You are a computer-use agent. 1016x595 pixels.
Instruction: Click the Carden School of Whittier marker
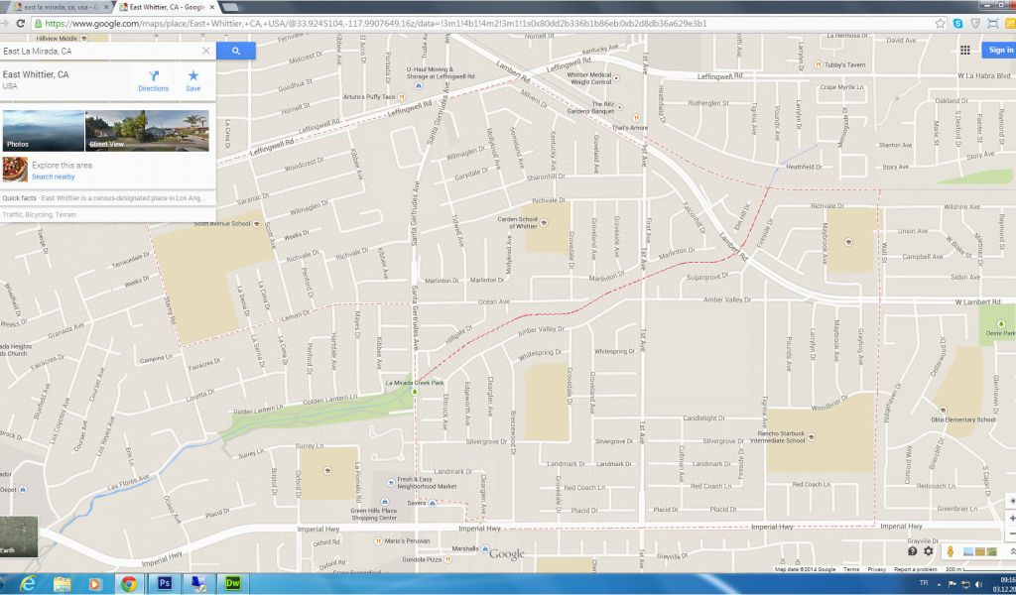click(x=544, y=223)
